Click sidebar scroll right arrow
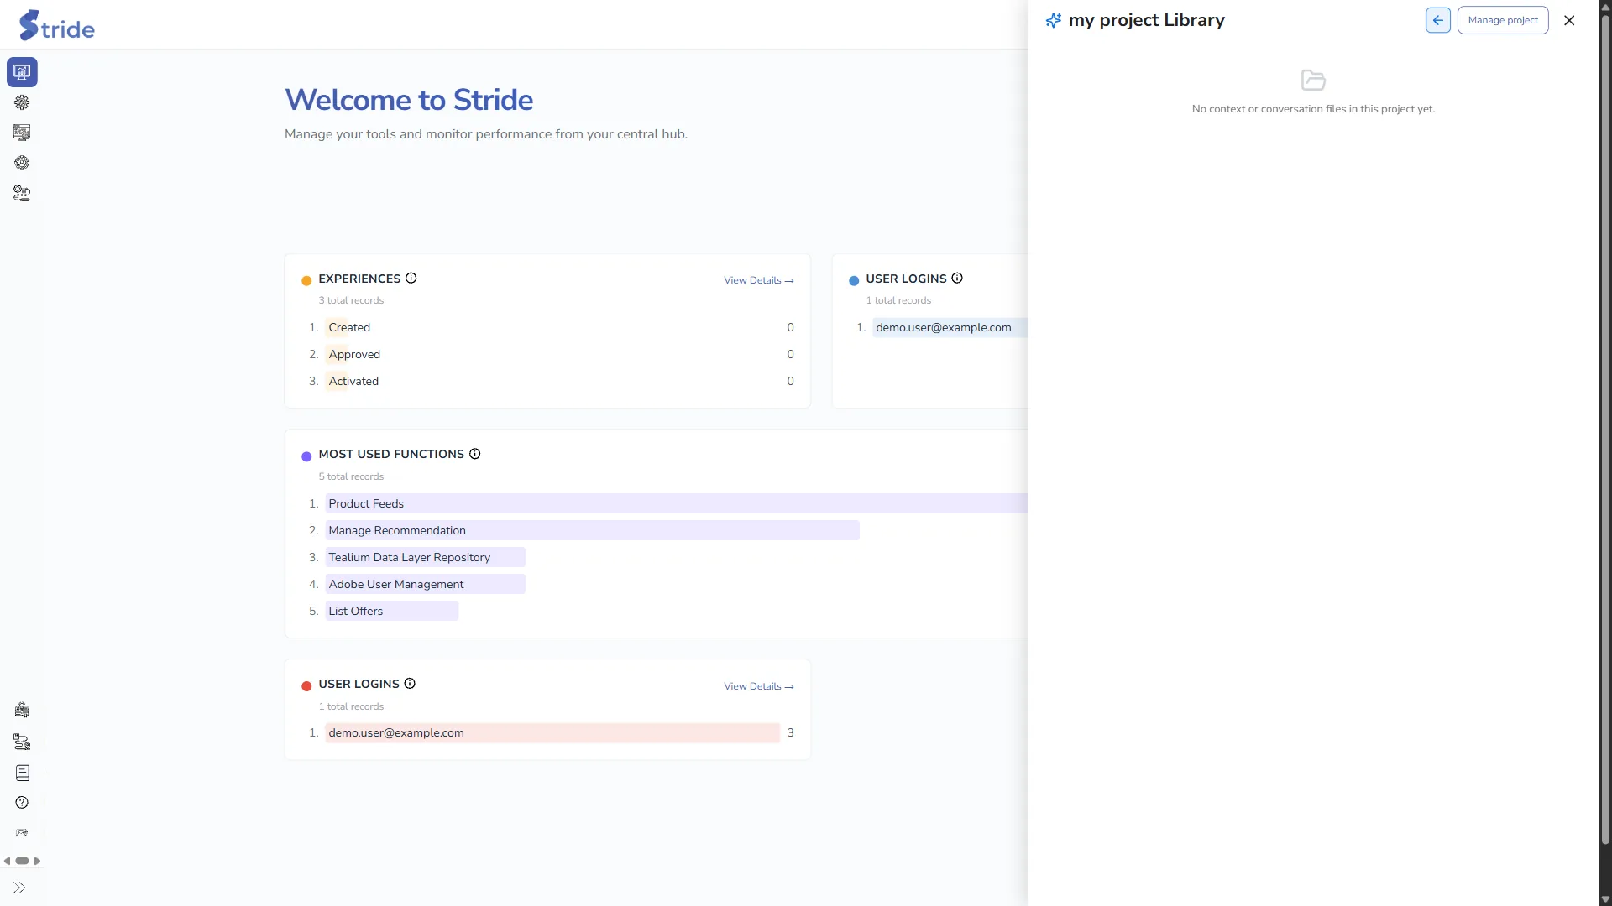Viewport: 1612px width, 906px height. tap(37, 862)
